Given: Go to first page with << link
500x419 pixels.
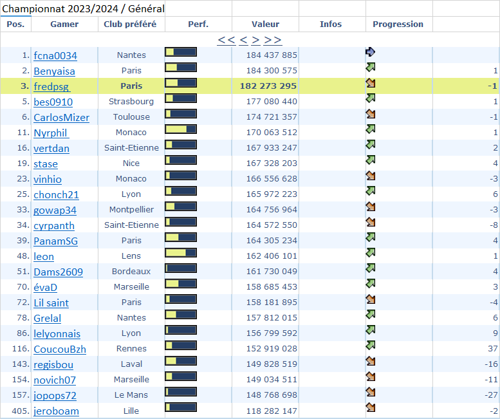Looking at the screenshot, I should point(226,40).
